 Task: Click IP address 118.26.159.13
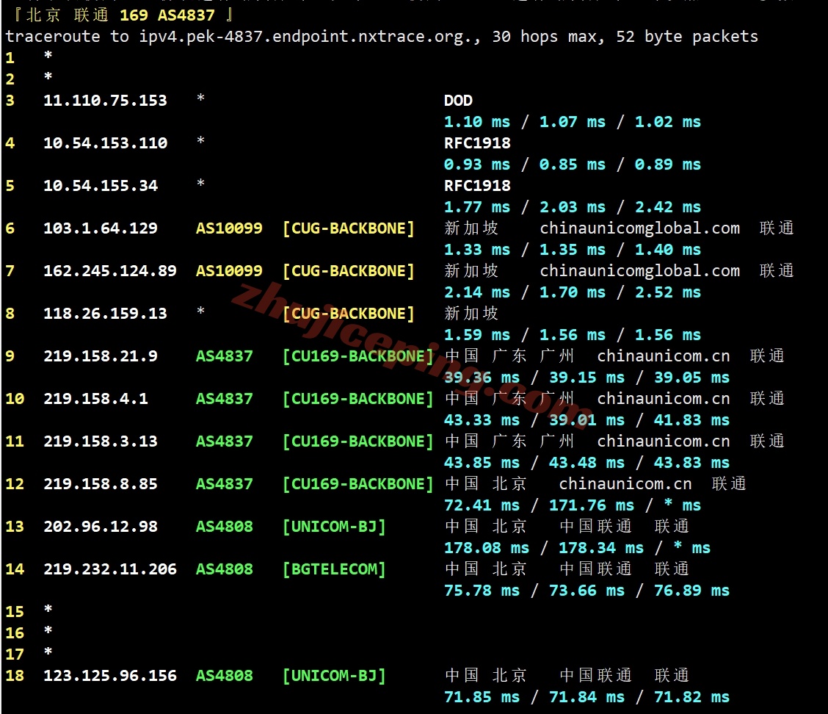pyautogui.click(x=105, y=314)
